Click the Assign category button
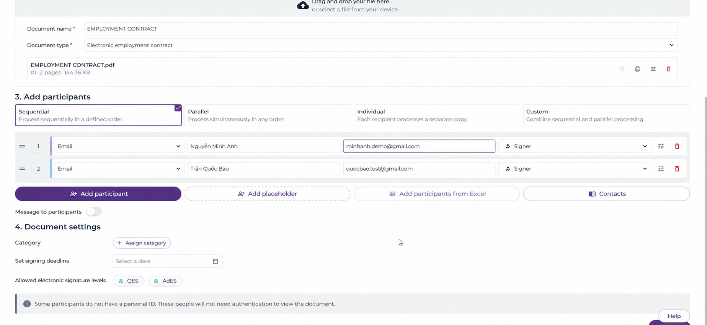This screenshot has width=707, height=325. tap(142, 243)
